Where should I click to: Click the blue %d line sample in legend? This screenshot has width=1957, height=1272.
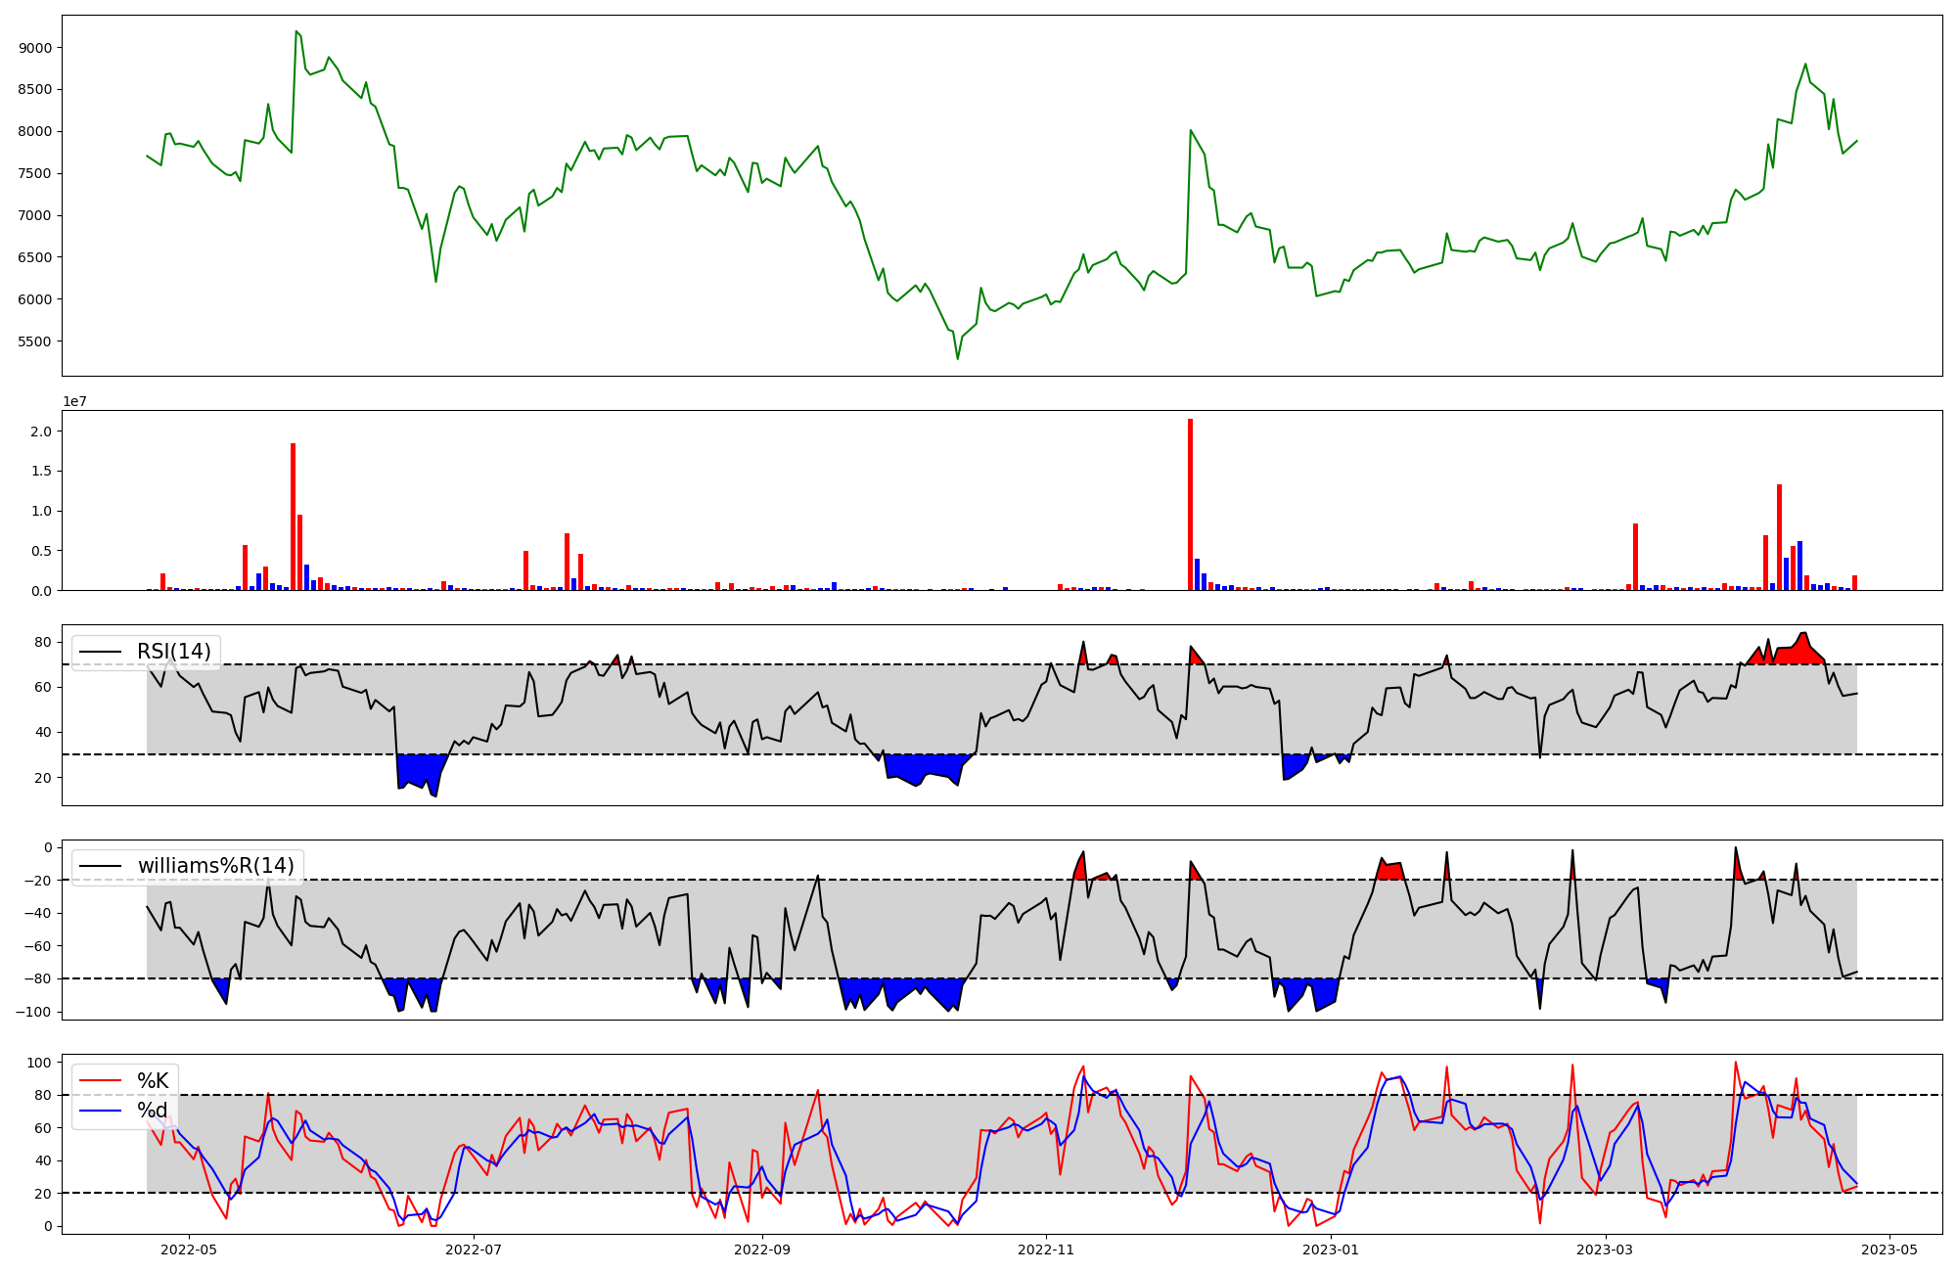point(100,1111)
